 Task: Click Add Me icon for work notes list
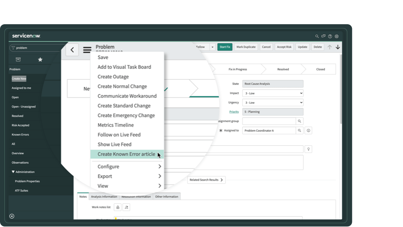[126, 207]
